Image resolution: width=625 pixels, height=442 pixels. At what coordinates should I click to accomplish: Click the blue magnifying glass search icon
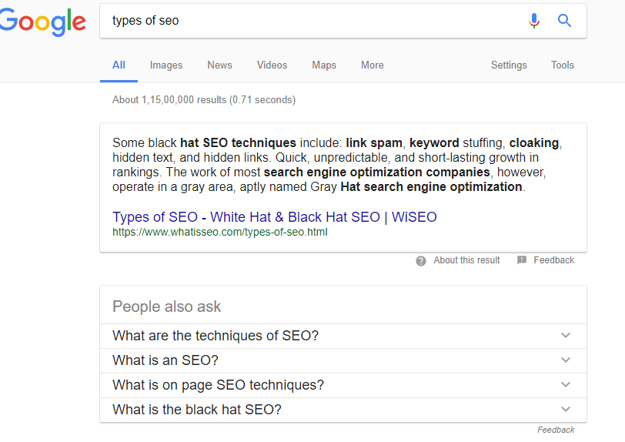pos(564,20)
